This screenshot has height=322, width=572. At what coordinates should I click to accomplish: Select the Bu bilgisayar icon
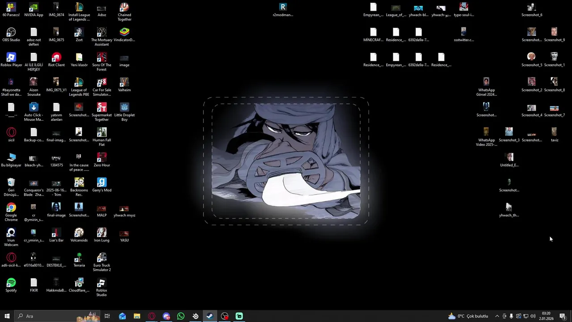pyautogui.click(x=11, y=160)
